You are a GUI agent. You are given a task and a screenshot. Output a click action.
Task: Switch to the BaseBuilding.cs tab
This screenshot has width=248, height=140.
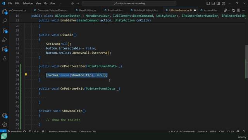tap(86, 10)
